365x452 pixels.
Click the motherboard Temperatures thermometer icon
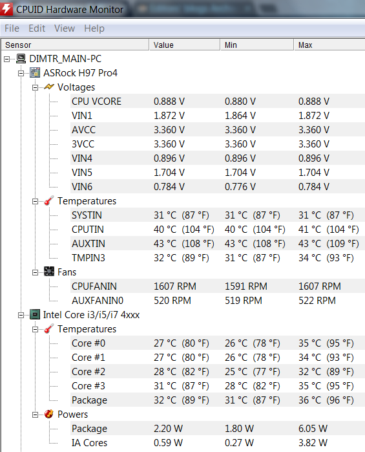[49, 201]
